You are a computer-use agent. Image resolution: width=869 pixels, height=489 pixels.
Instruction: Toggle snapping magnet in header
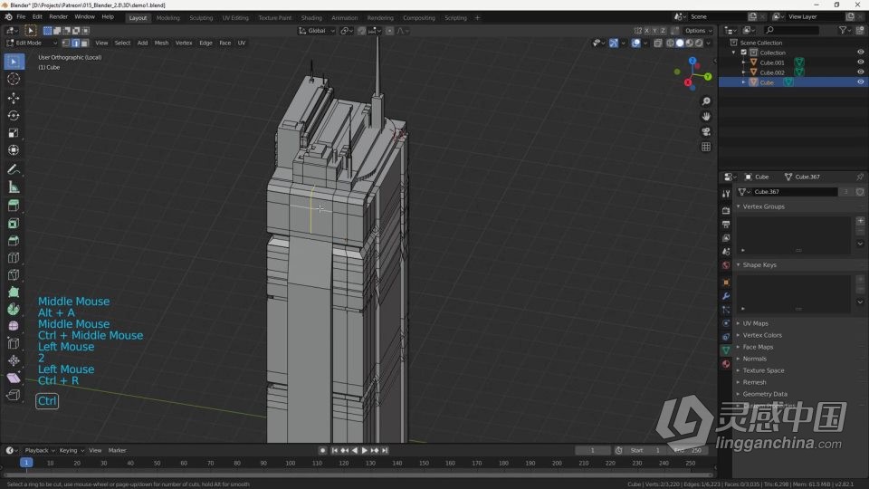(x=361, y=31)
